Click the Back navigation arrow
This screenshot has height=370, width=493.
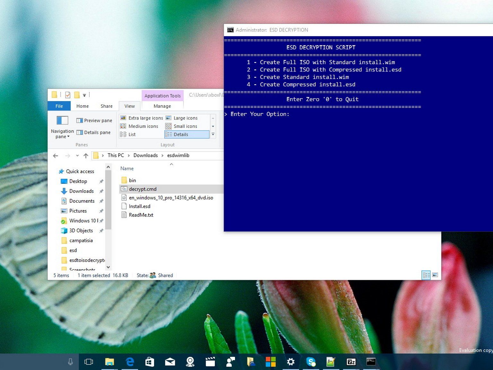[56, 155]
